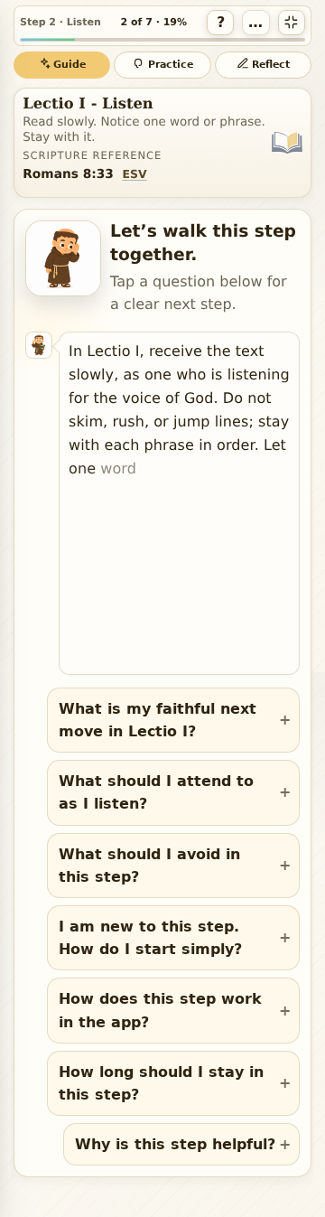Click the small monk avatar beside message
The image size is (325, 1217).
coord(39,345)
